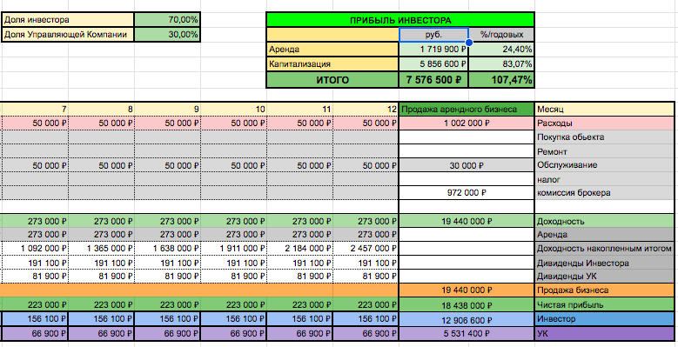Select the 'Продажа арендного бизнеса' header cell
678x347 pixels.
467,110
